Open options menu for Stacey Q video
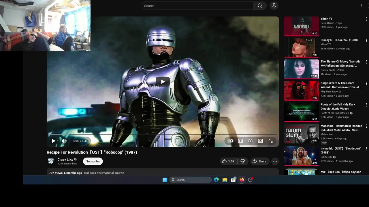Viewport: 369px width, 207px height. (x=366, y=41)
